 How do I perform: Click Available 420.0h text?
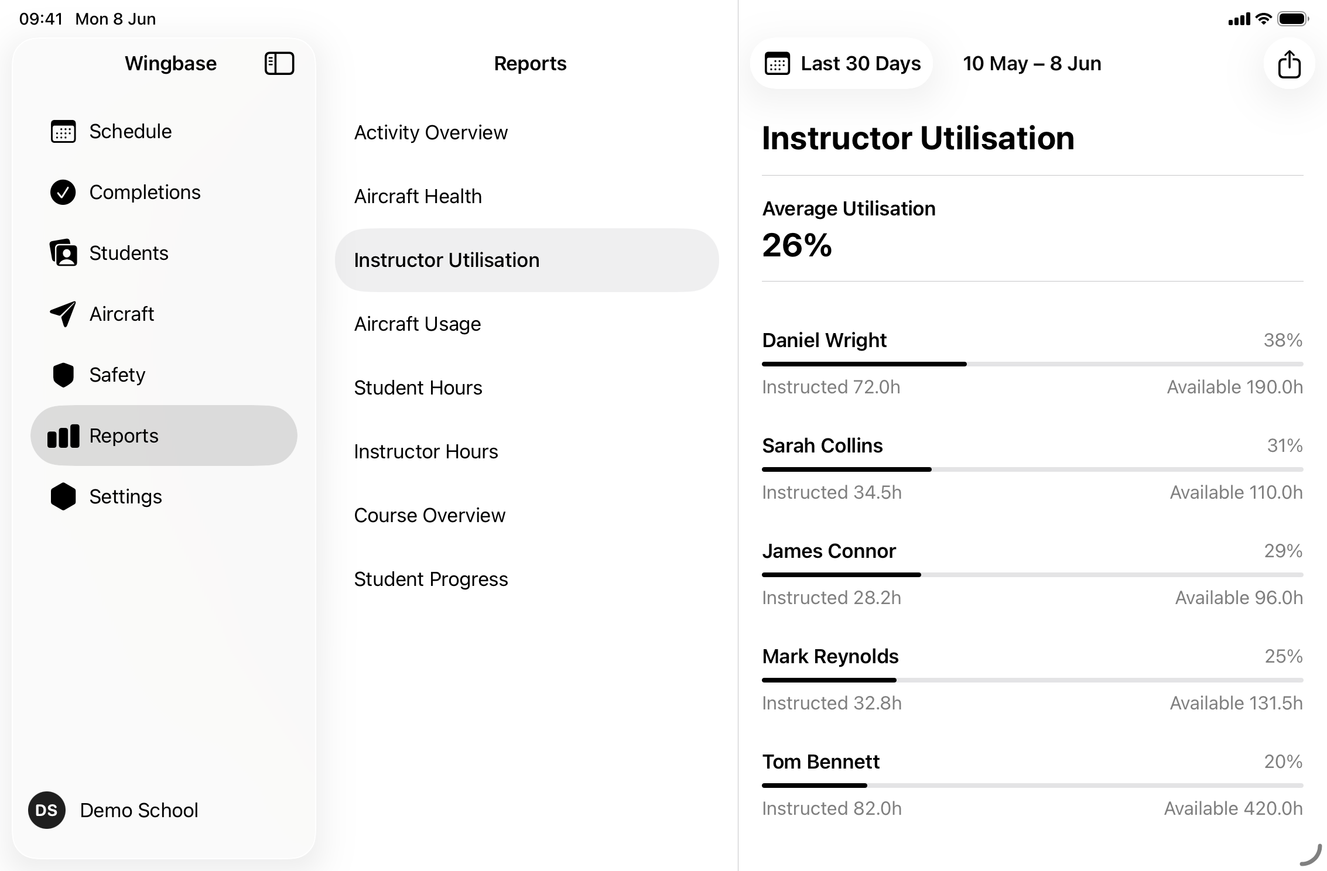tap(1233, 808)
